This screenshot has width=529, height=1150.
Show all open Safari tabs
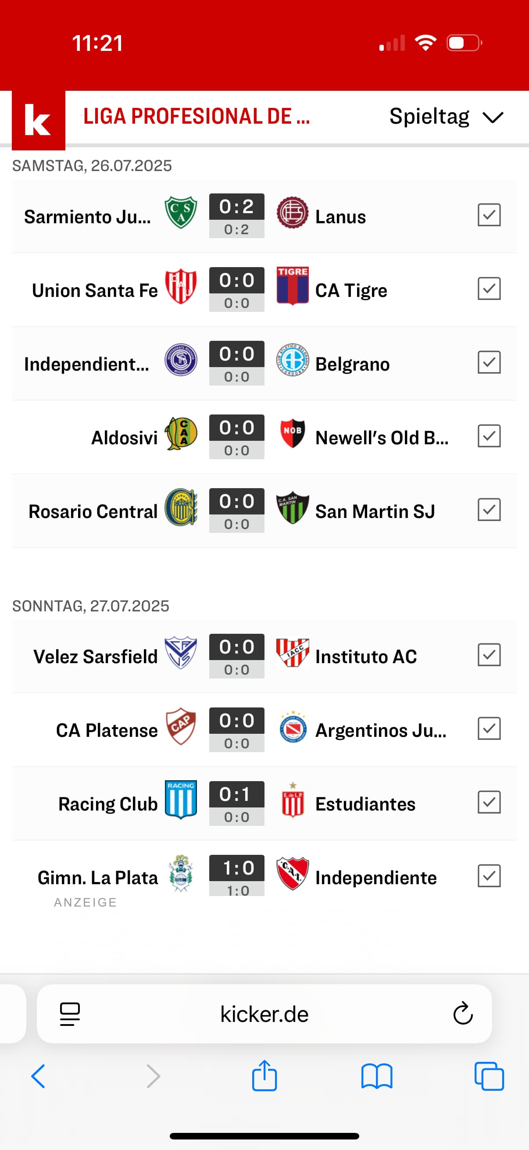(489, 1076)
